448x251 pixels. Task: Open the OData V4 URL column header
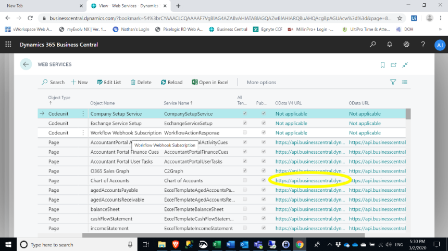[288, 103]
